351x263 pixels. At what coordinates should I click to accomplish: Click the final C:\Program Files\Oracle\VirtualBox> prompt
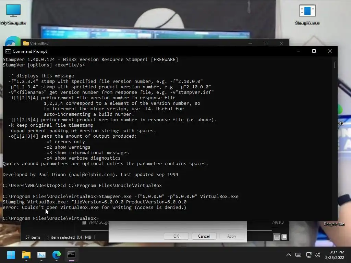pyautogui.click(x=51, y=218)
